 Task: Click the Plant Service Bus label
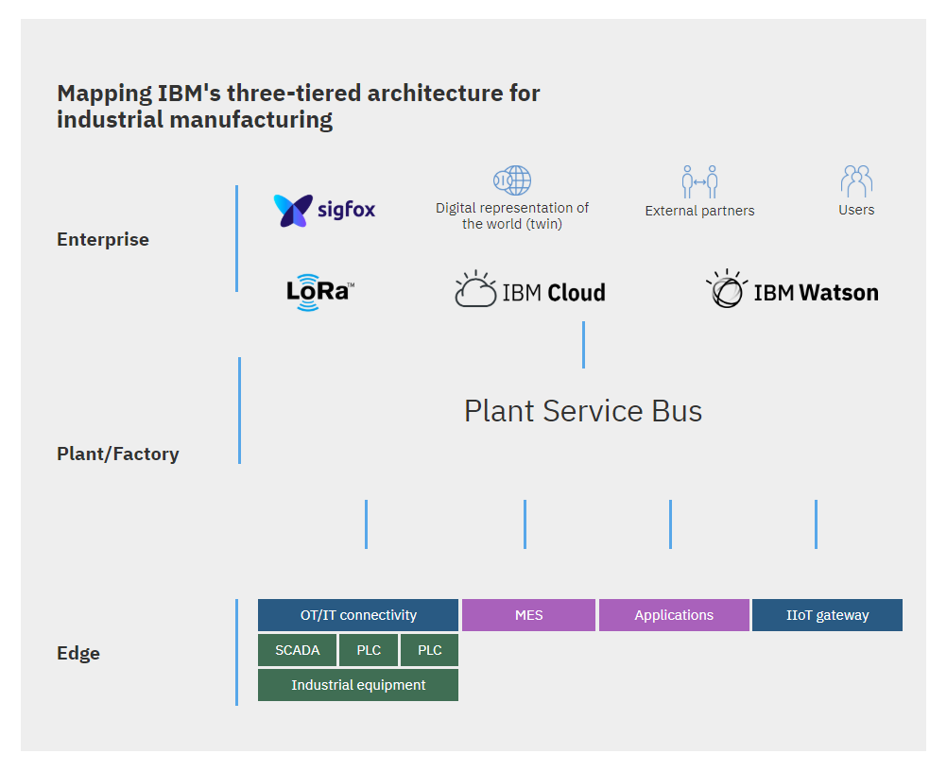coord(583,411)
